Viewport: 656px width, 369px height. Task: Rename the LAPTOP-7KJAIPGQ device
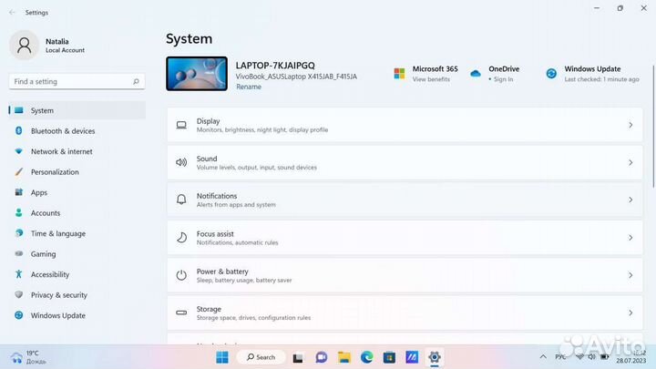[249, 87]
